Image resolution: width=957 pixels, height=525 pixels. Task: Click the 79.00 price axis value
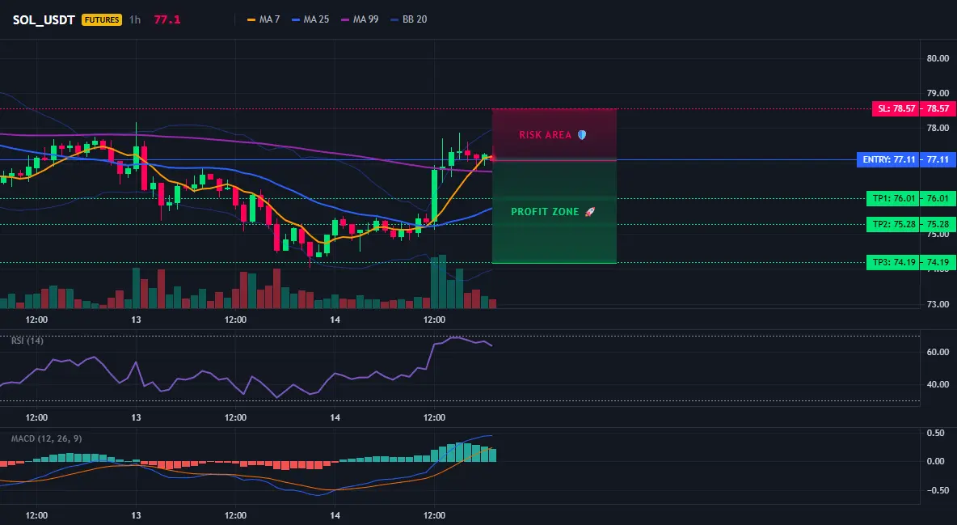[x=938, y=94]
